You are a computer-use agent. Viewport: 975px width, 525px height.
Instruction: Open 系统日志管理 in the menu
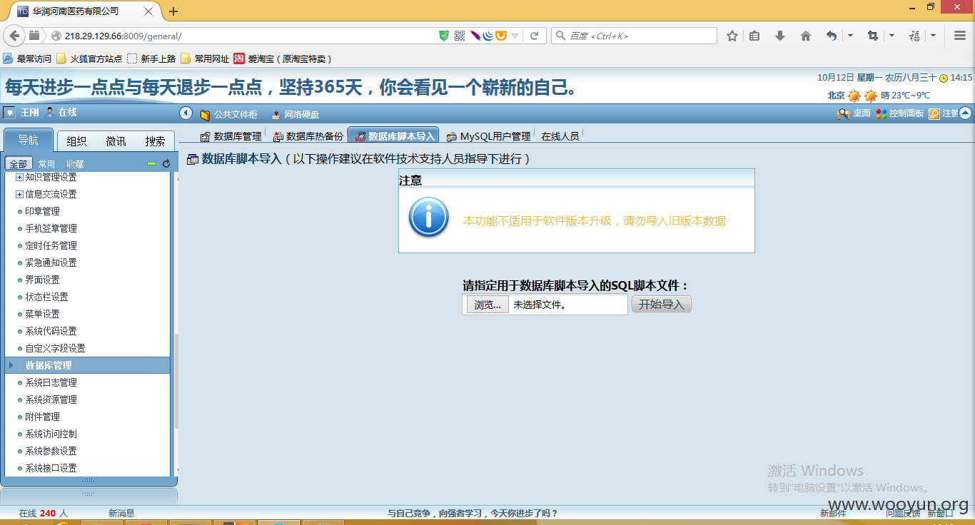(x=51, y=382)
